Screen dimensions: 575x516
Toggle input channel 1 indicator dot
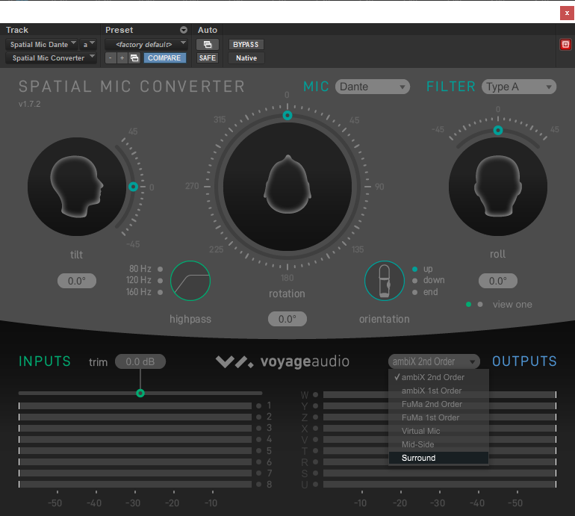pos(259,406)
